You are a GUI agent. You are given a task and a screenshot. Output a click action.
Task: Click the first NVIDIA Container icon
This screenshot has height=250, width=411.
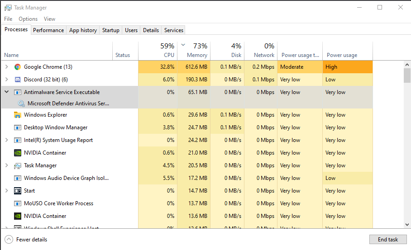coord(18,153)
